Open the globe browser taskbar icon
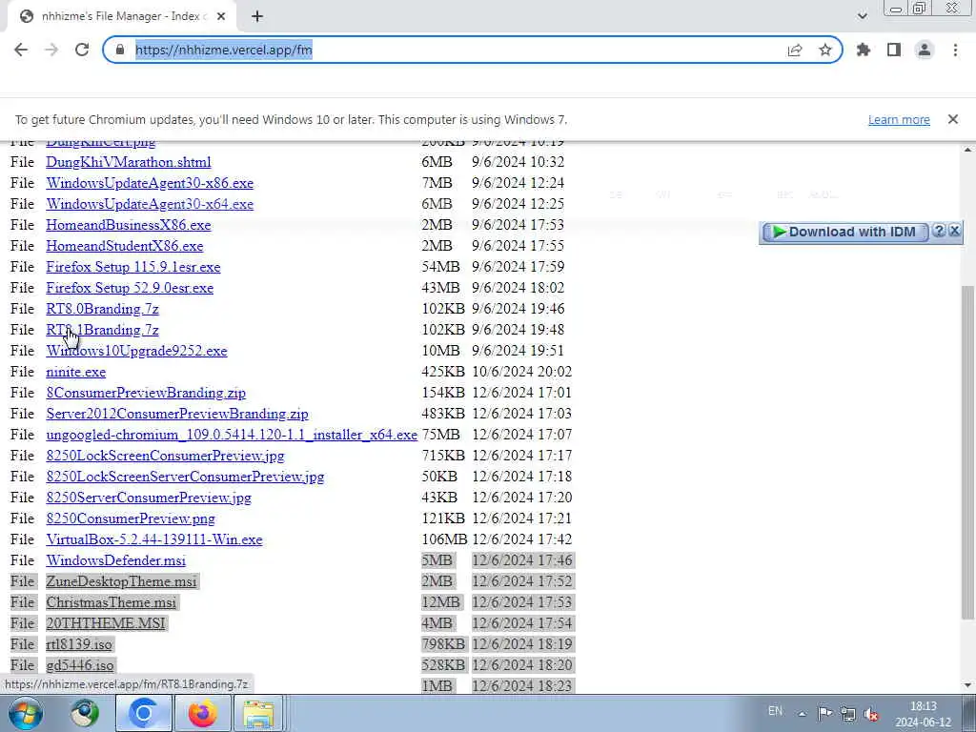Viewport: 976px width, 732px height. 84,713
